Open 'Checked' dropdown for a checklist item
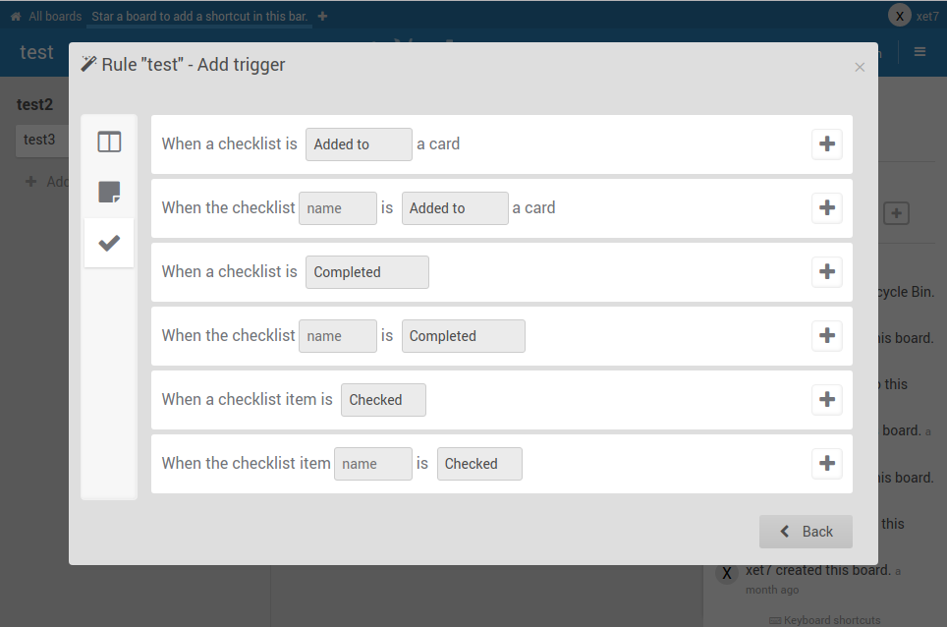The image size is (947, 627). pyautogui.click(x=383, y=400)
